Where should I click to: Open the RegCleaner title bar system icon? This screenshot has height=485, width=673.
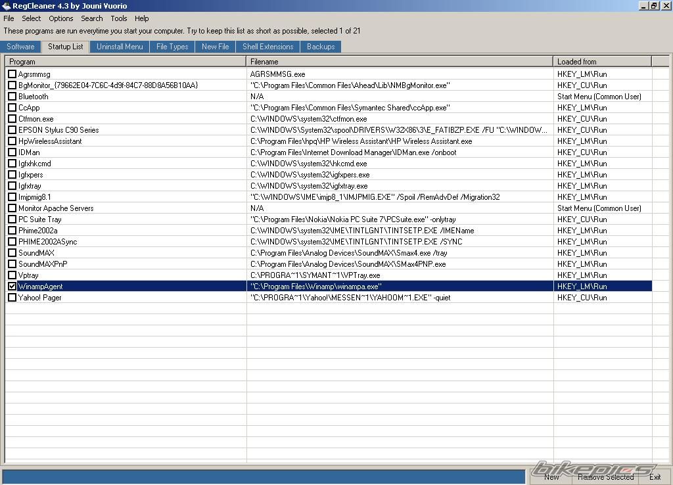point(5,5)
